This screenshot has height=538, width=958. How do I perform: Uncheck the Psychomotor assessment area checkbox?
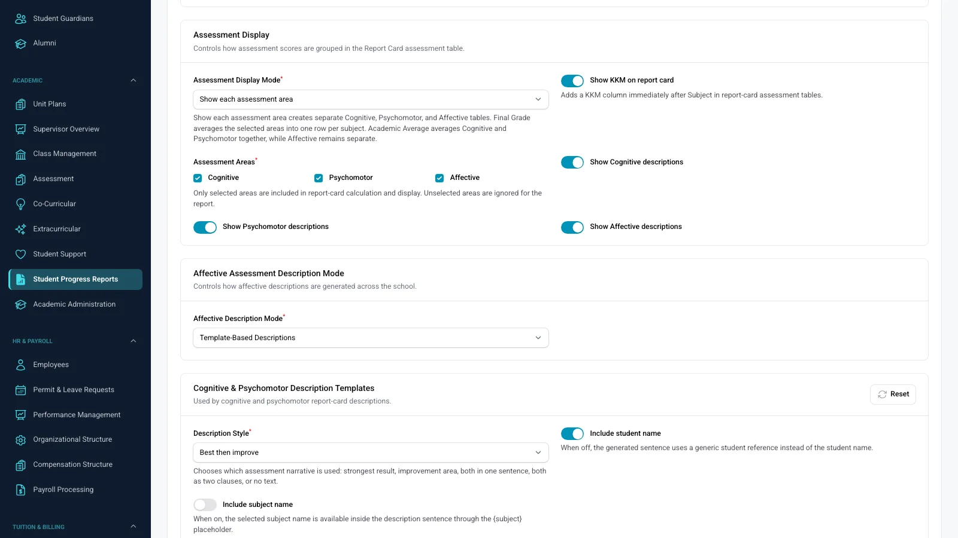[319, 178]
